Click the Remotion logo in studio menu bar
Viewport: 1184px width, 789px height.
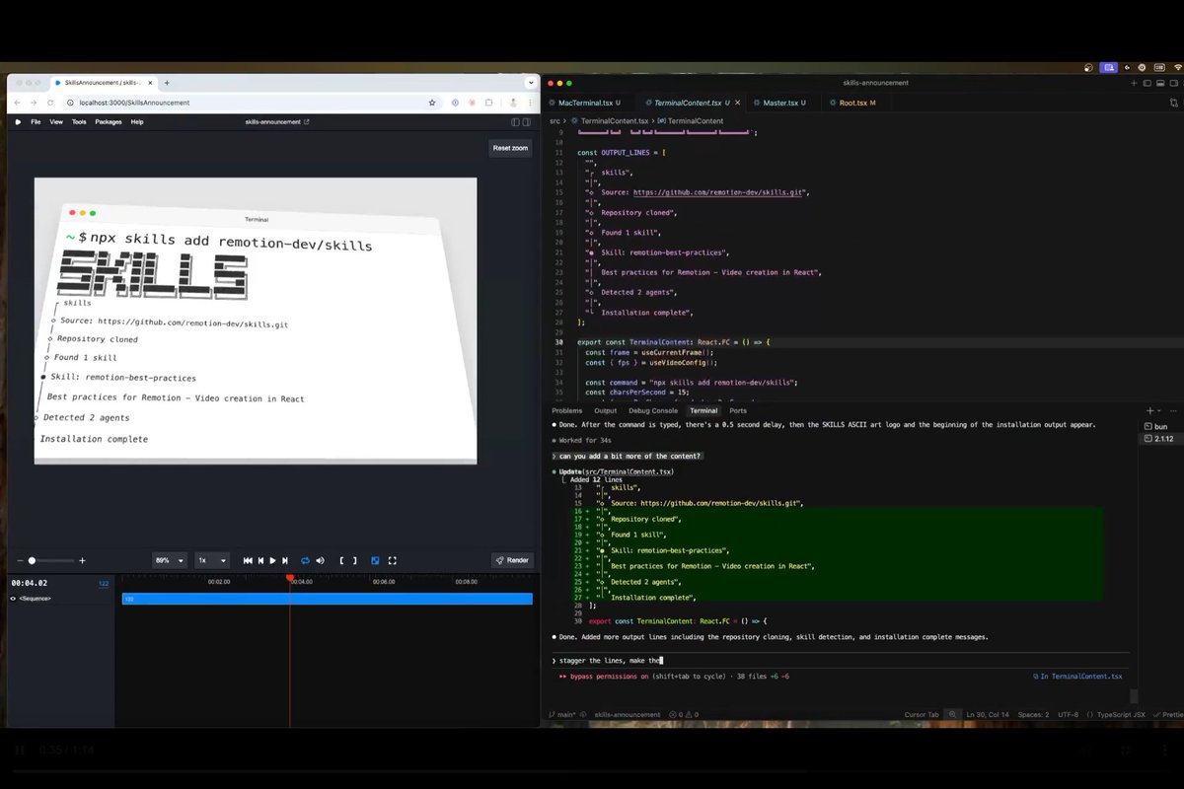click(18, 122)
